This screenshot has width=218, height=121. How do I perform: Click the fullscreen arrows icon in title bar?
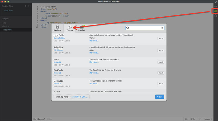pos(216,2)
